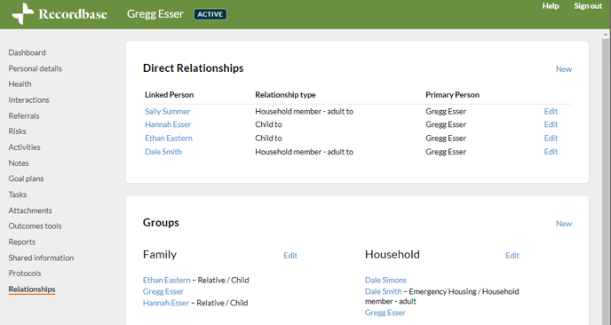Open Sally Summer's record
This screenshot has width=611, height=325.
click(168, 112)
